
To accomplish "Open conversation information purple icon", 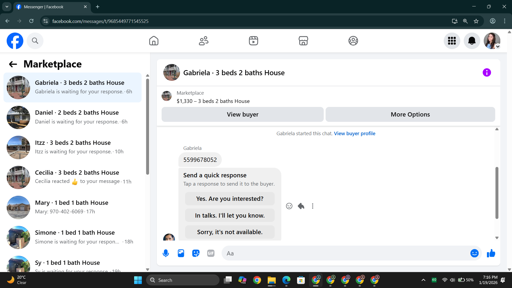I will [x=487, y=73].
